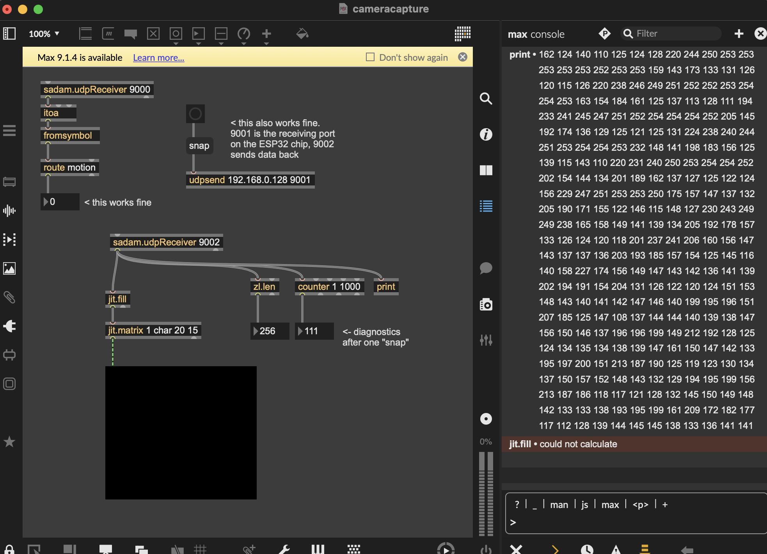767x554 pixels.
Task: Open the Learn more link
Action: coord(158,58)
